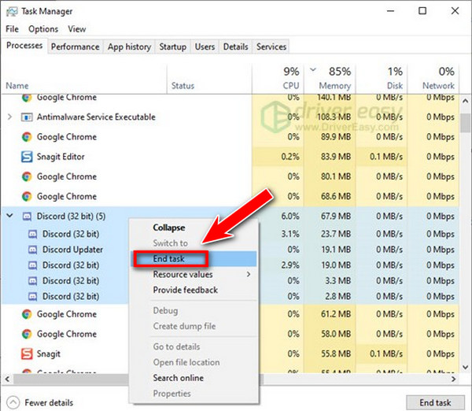The image size is (472, 411).
Task: Click the Chrome icon in the 61.2 MB row
Action: point(27,314)
